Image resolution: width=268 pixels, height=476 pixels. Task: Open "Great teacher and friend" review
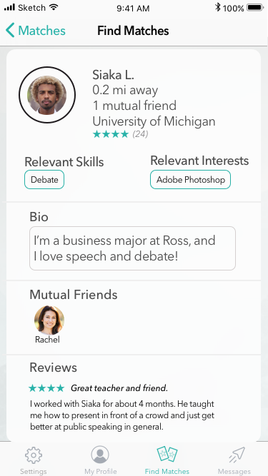click(119, 388)
